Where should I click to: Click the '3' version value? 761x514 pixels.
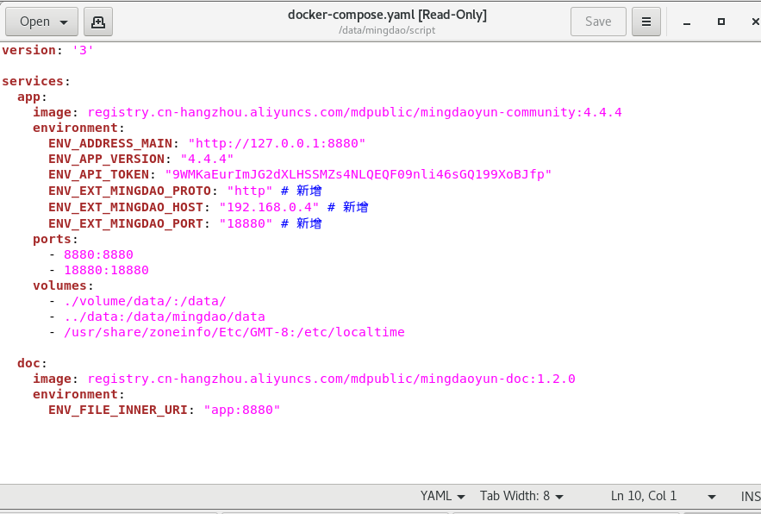tap(83, 50)
